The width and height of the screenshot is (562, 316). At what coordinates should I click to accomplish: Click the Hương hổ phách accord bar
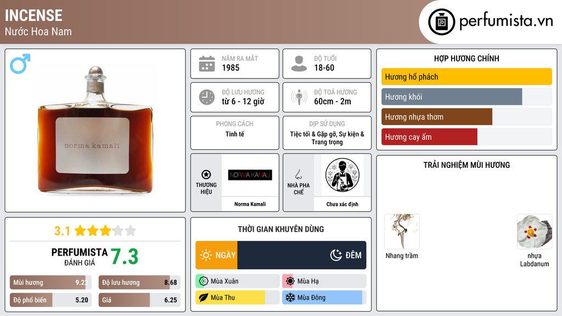(467, 77)
